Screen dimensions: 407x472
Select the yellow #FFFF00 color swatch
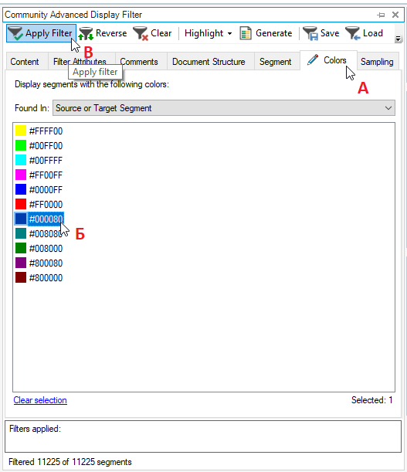pyautogui.click(x=21, y=131)
